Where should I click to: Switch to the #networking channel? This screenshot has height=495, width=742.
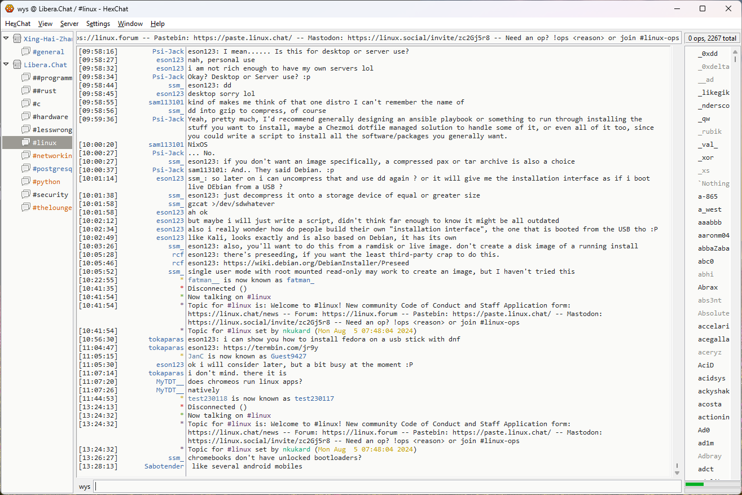point(52,156)
